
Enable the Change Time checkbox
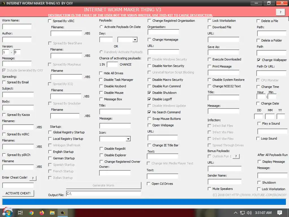point(258,87)
